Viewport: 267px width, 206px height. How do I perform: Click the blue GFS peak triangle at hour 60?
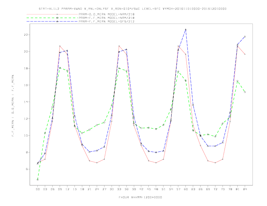click(x=186, y=30)
